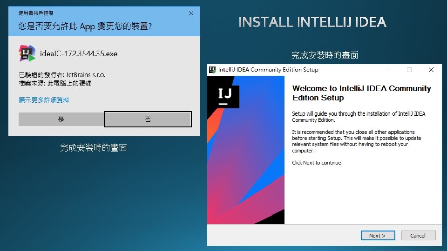This screenshot has width=447, height=251.
Task: Click the 使用者帳戶控制 dialog title
Action: (x=36, y=13)
